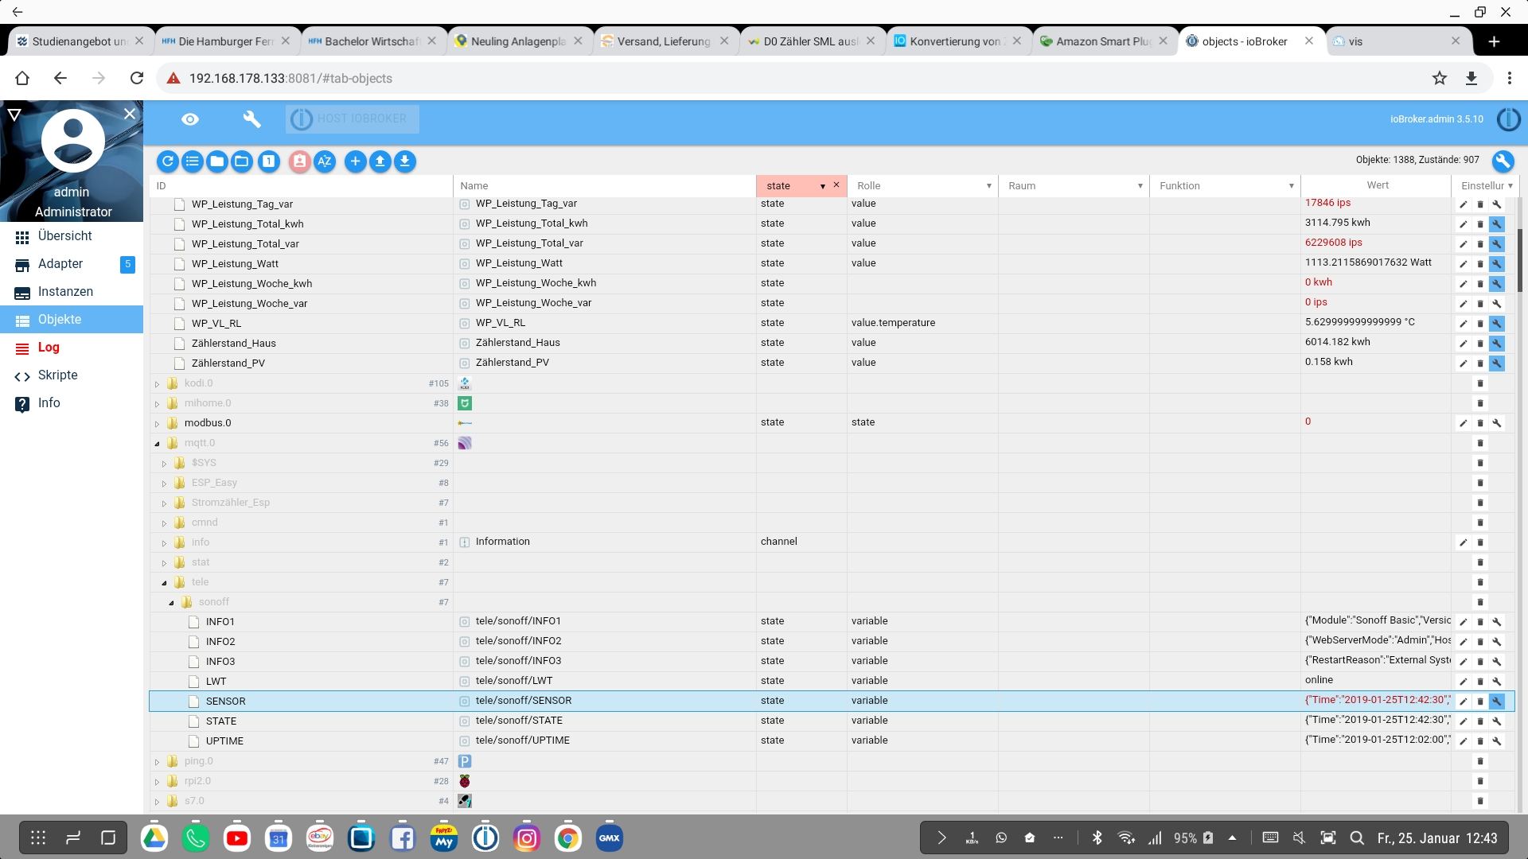
Task: Expand the kodi.0 folder
Action: (x=157, y=384)
